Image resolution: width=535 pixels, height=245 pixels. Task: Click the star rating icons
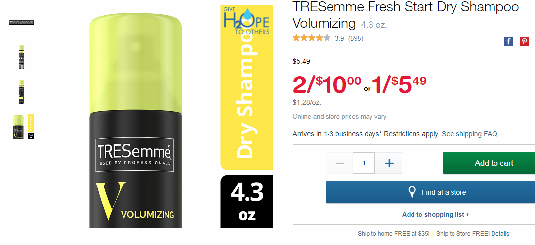pyautogui.click(x=312, y=38)
